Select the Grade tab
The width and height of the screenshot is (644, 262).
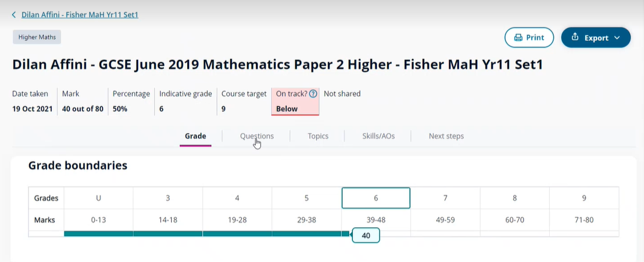(195, 136)
